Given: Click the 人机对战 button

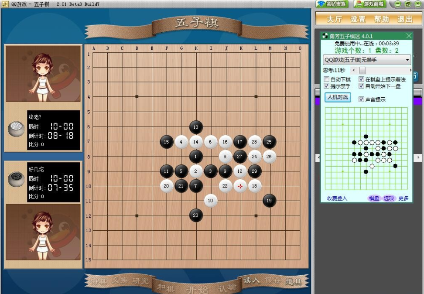Looking at the screenshot, I should (338, 97).
